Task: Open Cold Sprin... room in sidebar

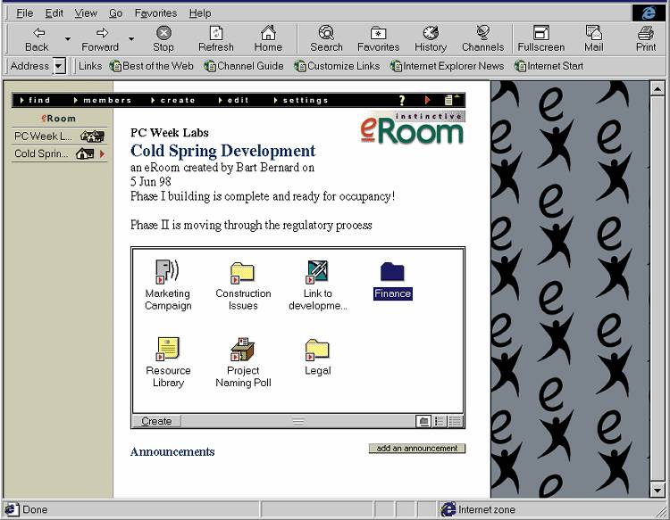Action: pos(59,153)
